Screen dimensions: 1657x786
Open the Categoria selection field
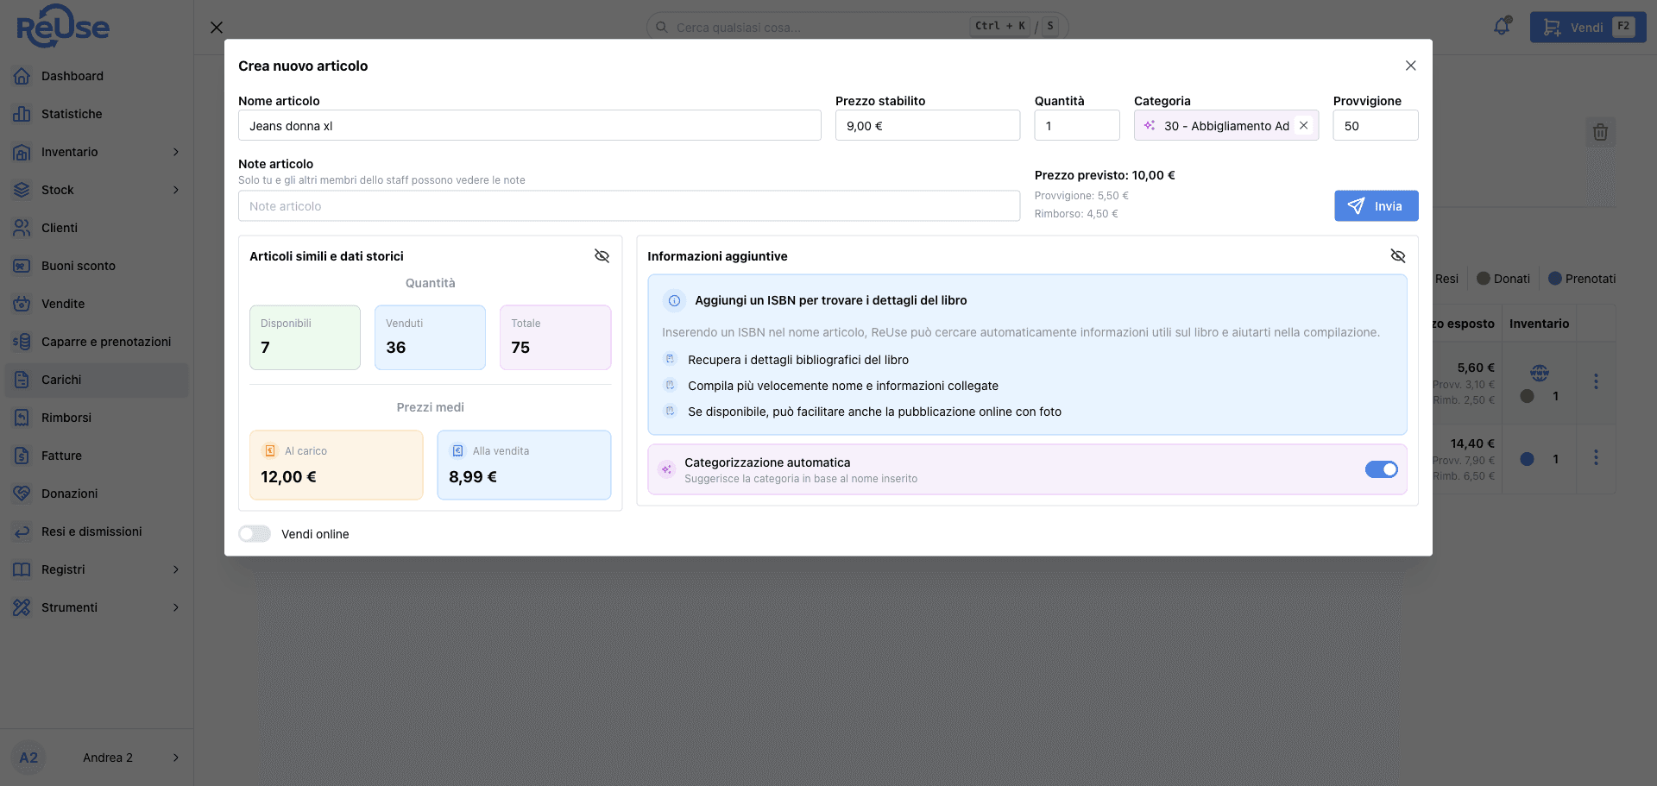pos(1226,125)
